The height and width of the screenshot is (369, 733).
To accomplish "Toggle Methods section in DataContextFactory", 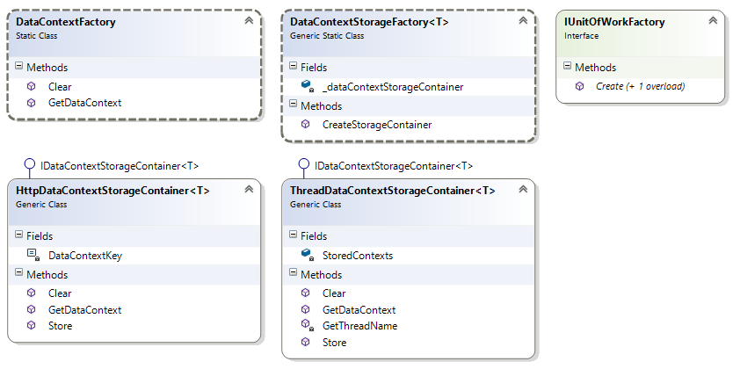I will click(x=19, y=67).
